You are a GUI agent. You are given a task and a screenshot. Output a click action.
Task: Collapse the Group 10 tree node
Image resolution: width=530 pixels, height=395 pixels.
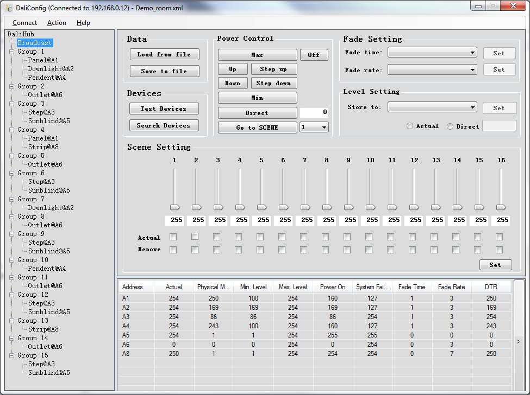[12, 260]
